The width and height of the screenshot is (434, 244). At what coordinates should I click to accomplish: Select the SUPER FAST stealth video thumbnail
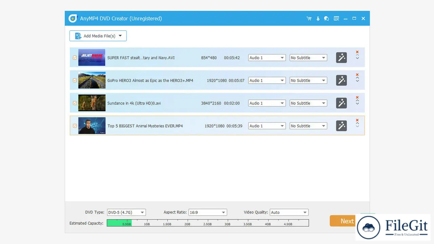[92, 58]
